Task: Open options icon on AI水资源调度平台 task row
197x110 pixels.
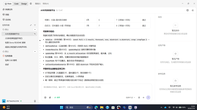Action: point(35,34)
